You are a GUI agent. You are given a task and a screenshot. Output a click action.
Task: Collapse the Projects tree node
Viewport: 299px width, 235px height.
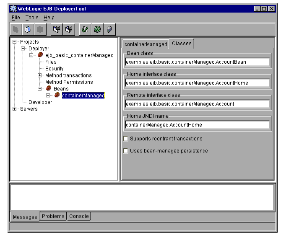[15, 42]
